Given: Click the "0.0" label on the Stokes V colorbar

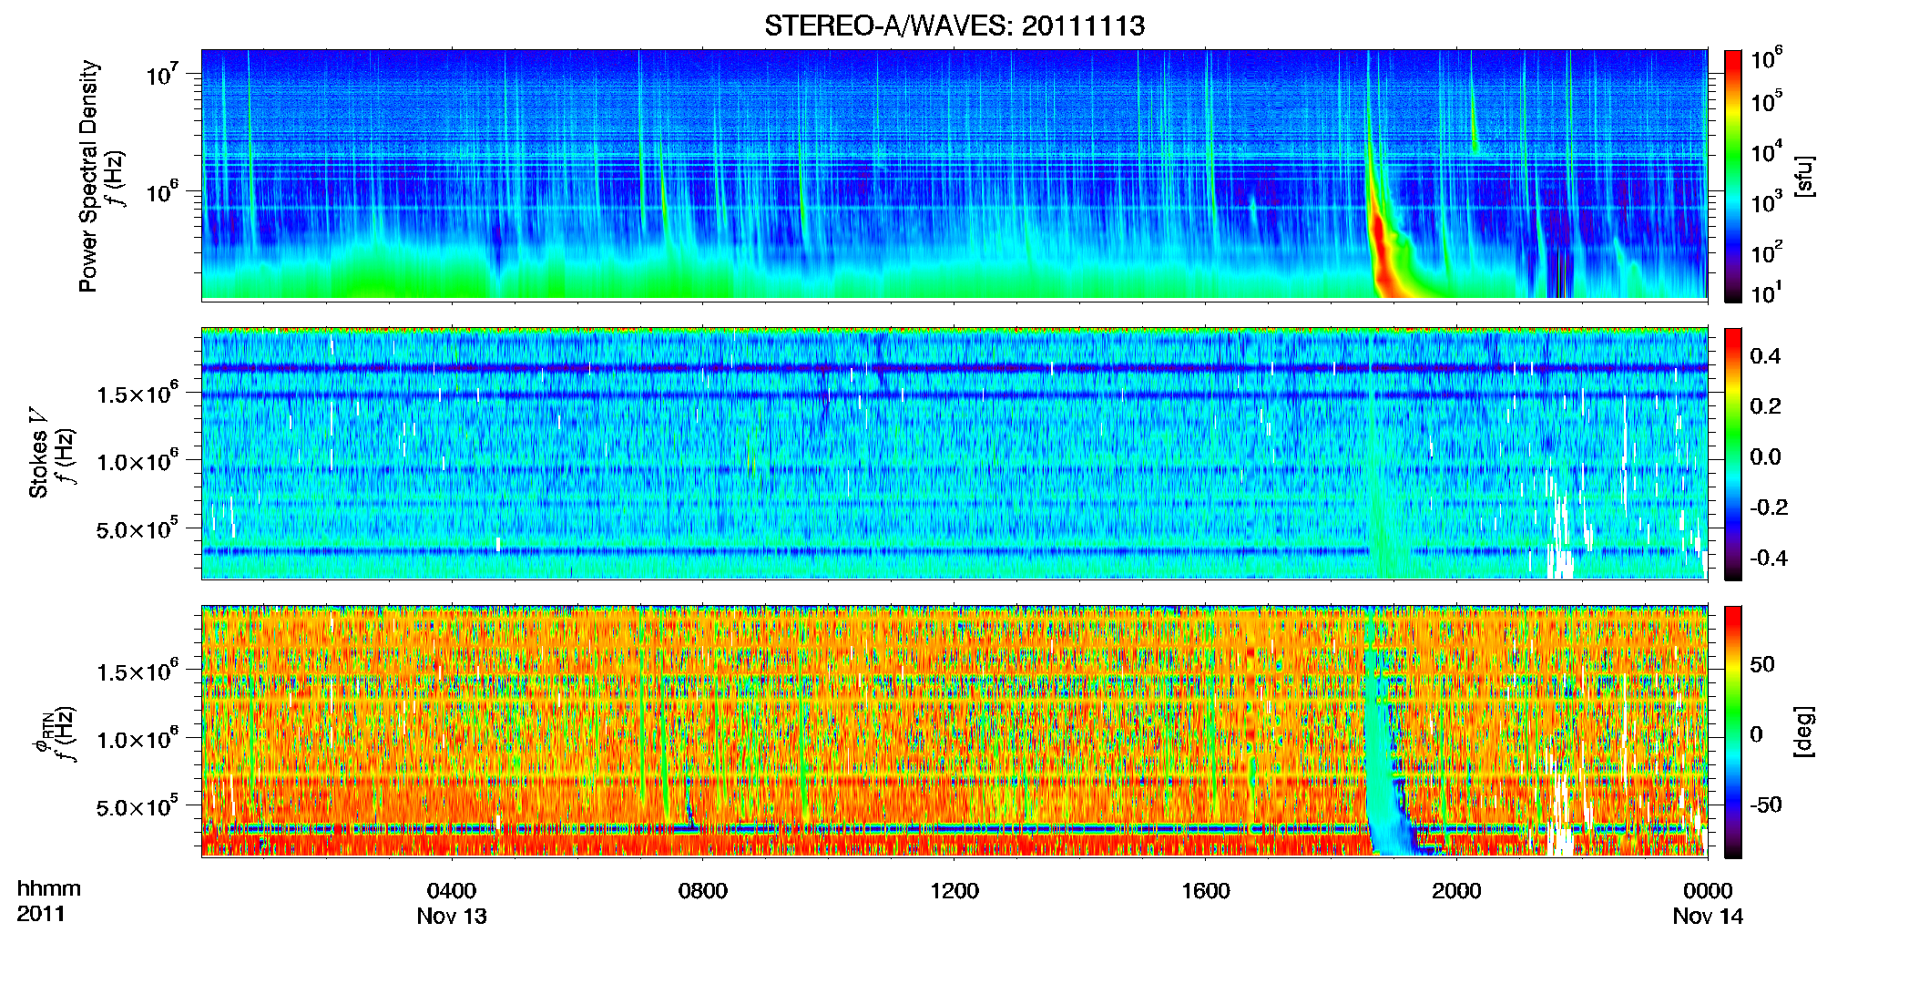Looking at the screenshot, I should pyautogui.click(x=1765, y=456).
